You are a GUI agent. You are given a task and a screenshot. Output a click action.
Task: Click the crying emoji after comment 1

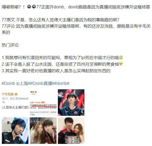point(121,58)
